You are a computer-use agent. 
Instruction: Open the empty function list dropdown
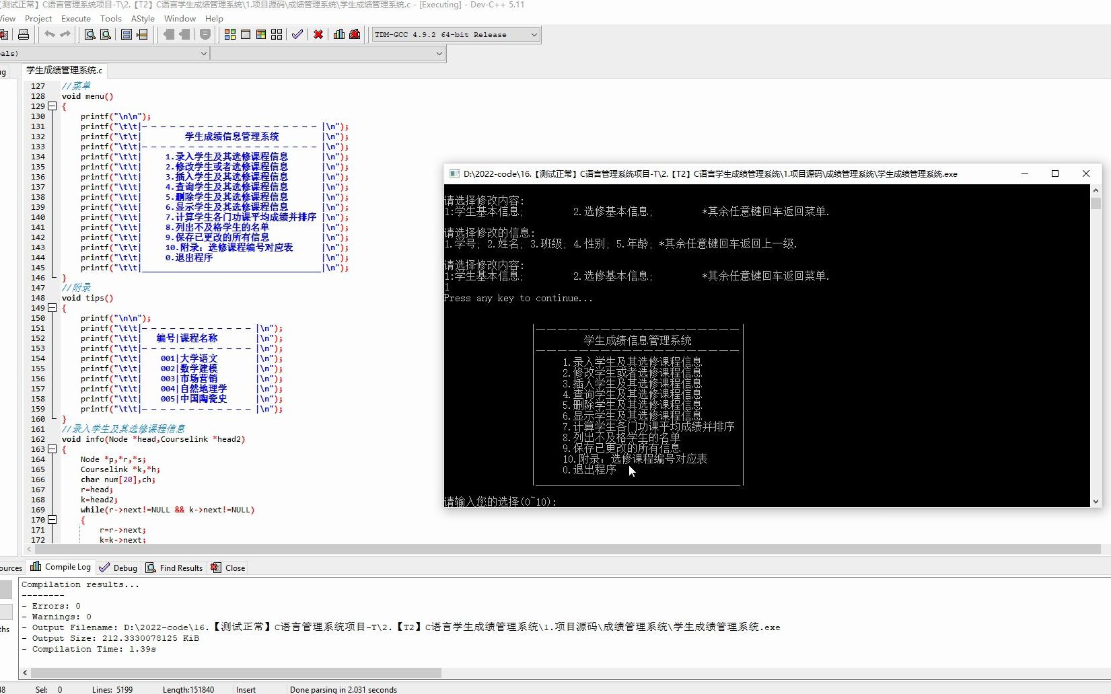click(328, 53)
